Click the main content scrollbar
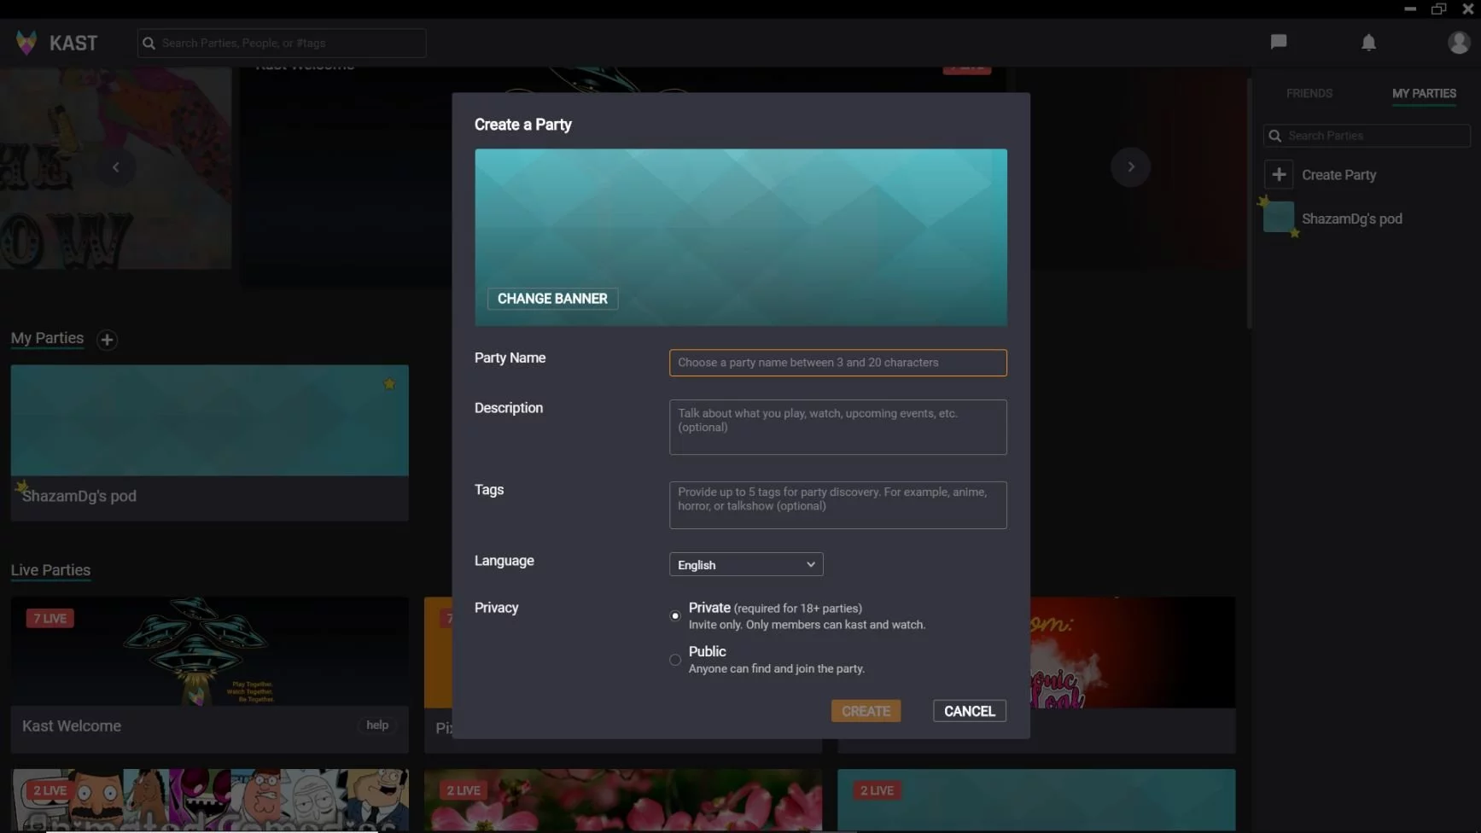The width and height of the screenshot is (1481, 833). click(x=1249, y=203)
